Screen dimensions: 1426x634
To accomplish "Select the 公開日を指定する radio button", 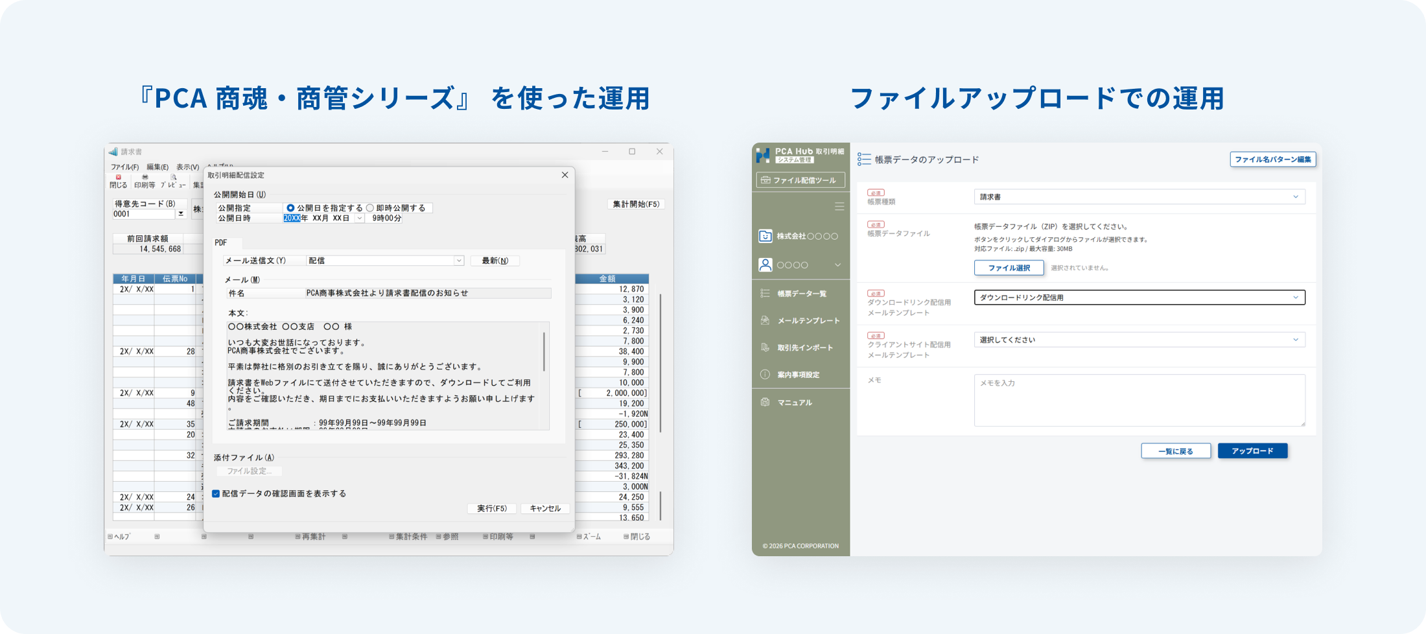I will (x=290, y=208).
